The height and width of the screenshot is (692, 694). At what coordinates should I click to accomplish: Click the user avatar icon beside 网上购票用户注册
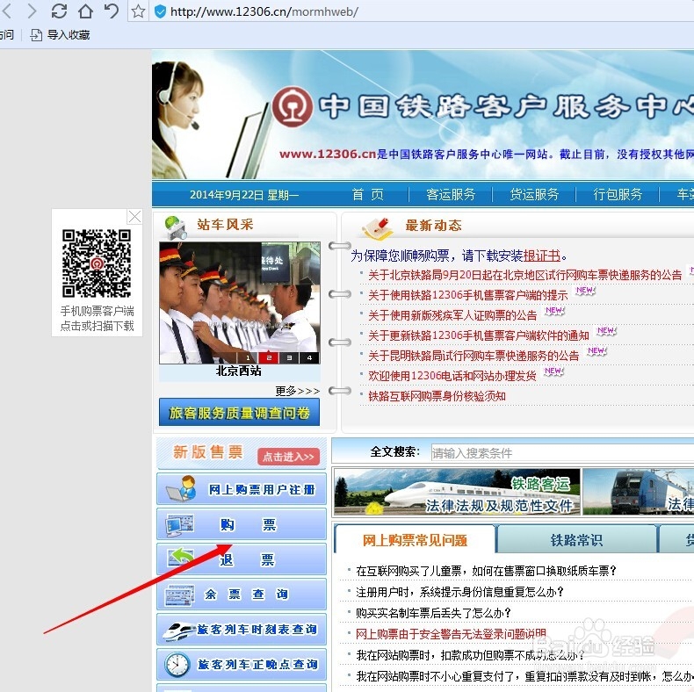pyautogui.click(x=182, y=488)
